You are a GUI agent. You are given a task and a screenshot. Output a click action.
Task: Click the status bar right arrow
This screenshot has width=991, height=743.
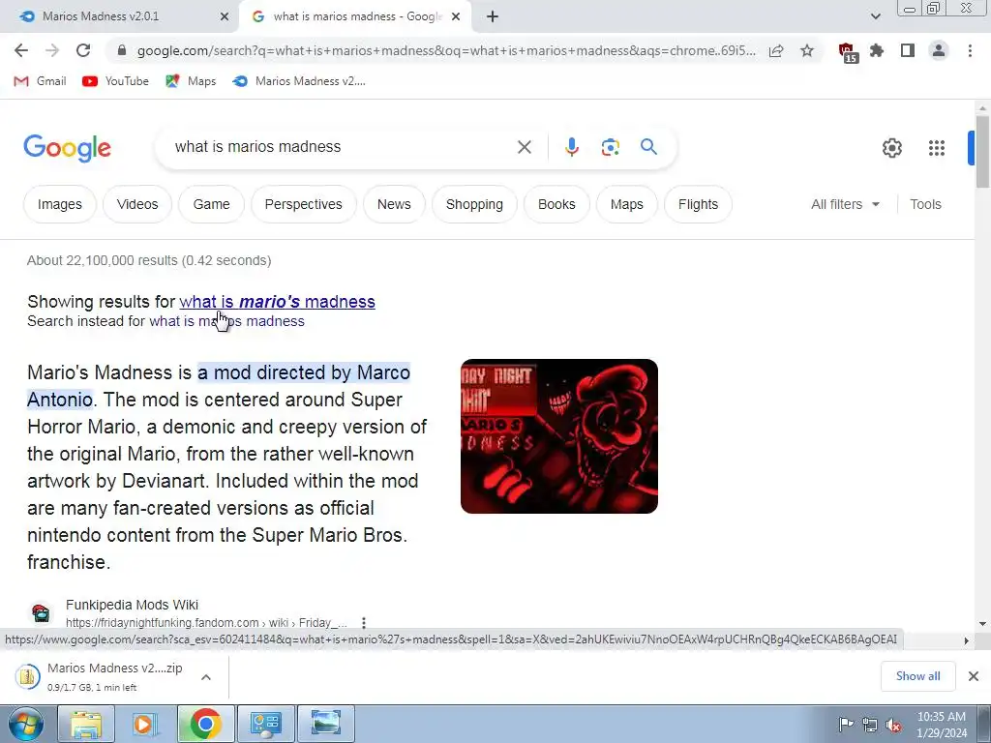[966, 640]
